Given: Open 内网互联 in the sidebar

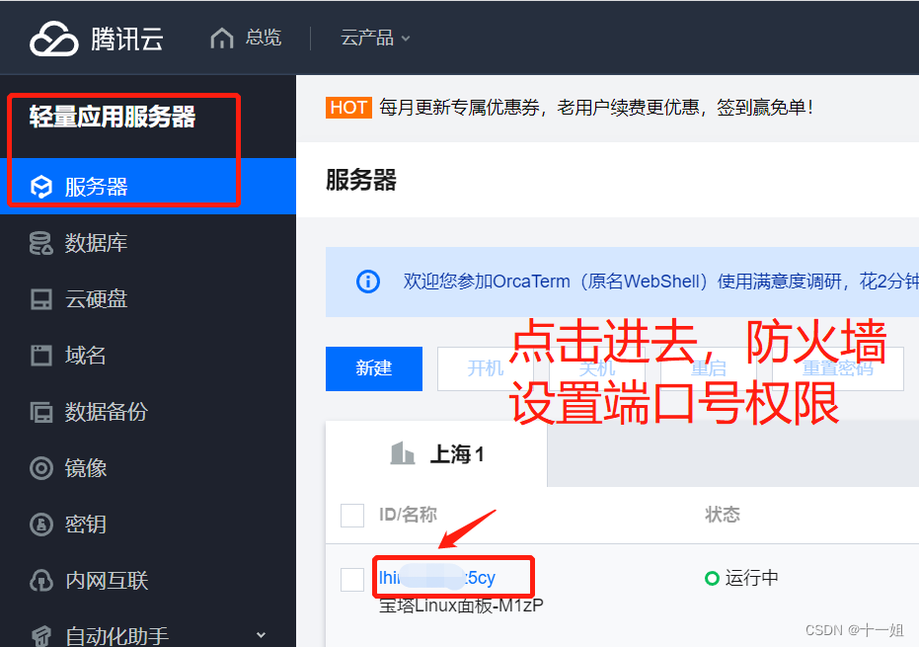Looking at the screenshot, I should (106, 581).
